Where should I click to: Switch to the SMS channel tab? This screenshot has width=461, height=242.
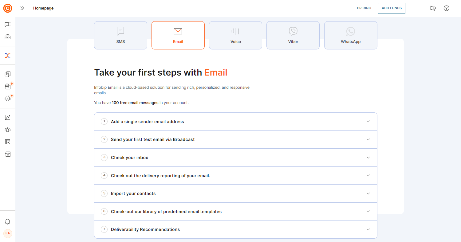[120, 35]
